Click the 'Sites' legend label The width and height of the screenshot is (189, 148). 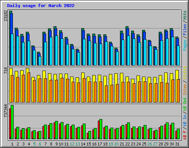(185, 90)
